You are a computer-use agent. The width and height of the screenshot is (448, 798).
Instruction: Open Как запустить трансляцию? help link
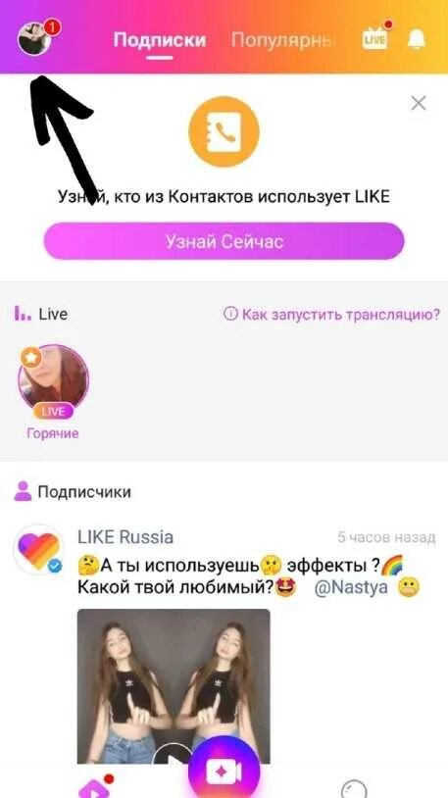click(x=331, y=314)
